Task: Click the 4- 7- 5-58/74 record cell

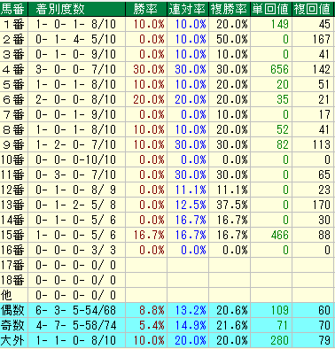Action: (76, 325)
